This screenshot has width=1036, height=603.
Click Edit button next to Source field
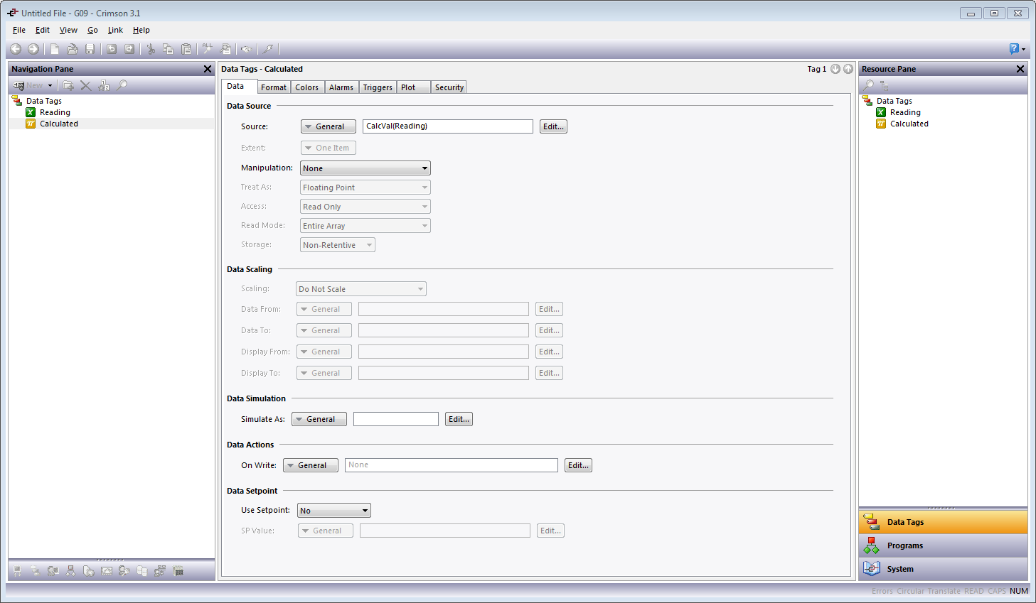coord(553,126)
